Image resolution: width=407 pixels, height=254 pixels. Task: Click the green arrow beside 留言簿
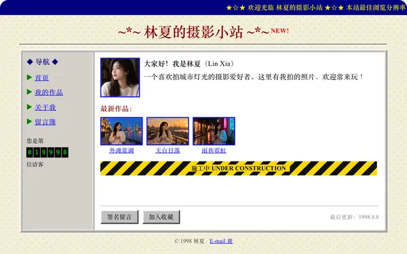[x=29, y=121]
